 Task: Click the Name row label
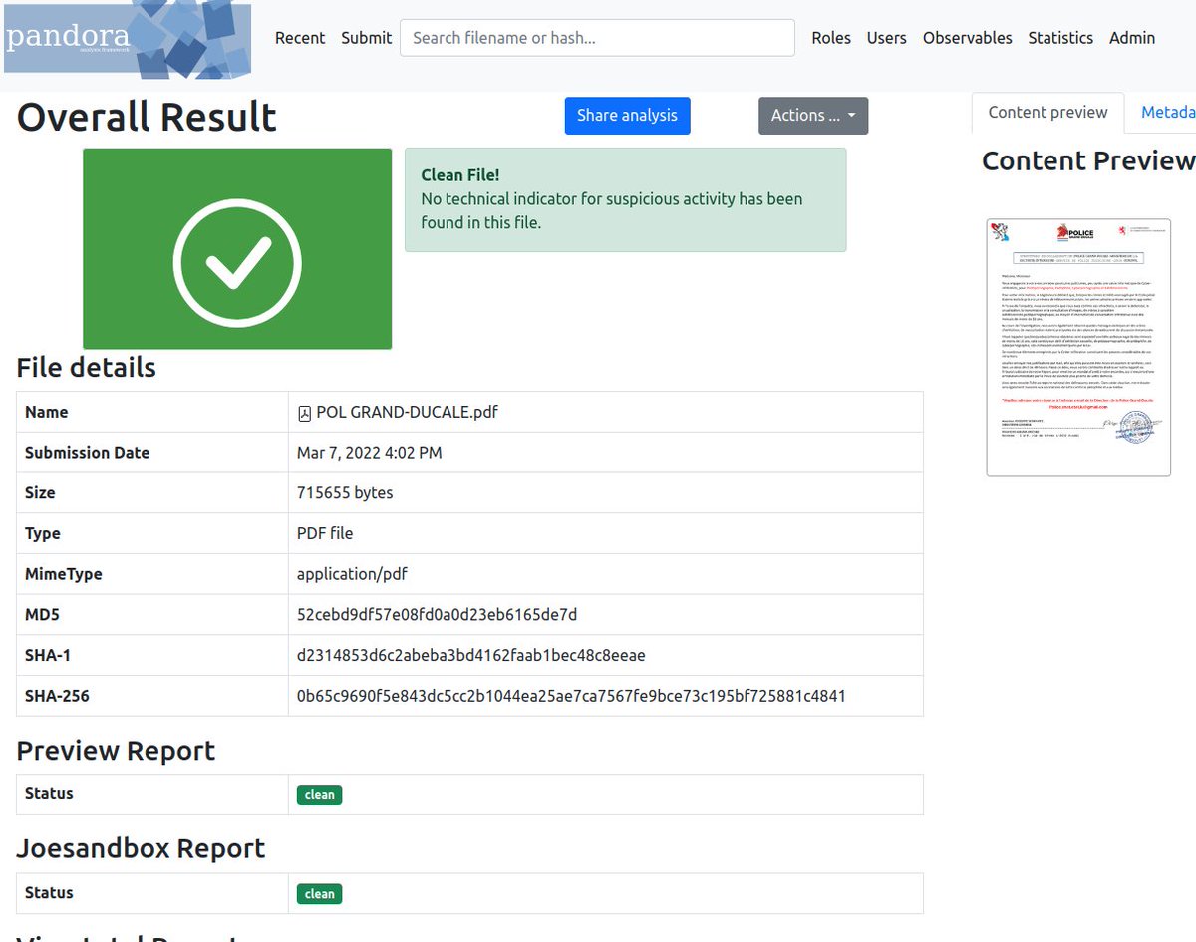(x=47, y=412)
